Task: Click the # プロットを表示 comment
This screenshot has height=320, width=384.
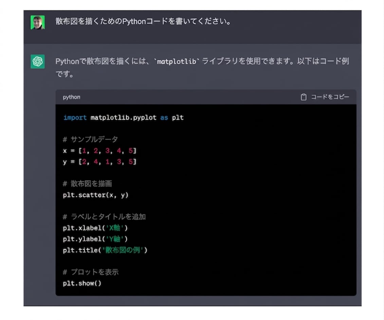Action: (91, 272)
